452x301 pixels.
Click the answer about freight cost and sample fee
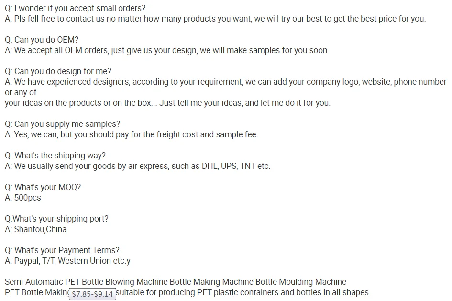[x=131, y=134]
